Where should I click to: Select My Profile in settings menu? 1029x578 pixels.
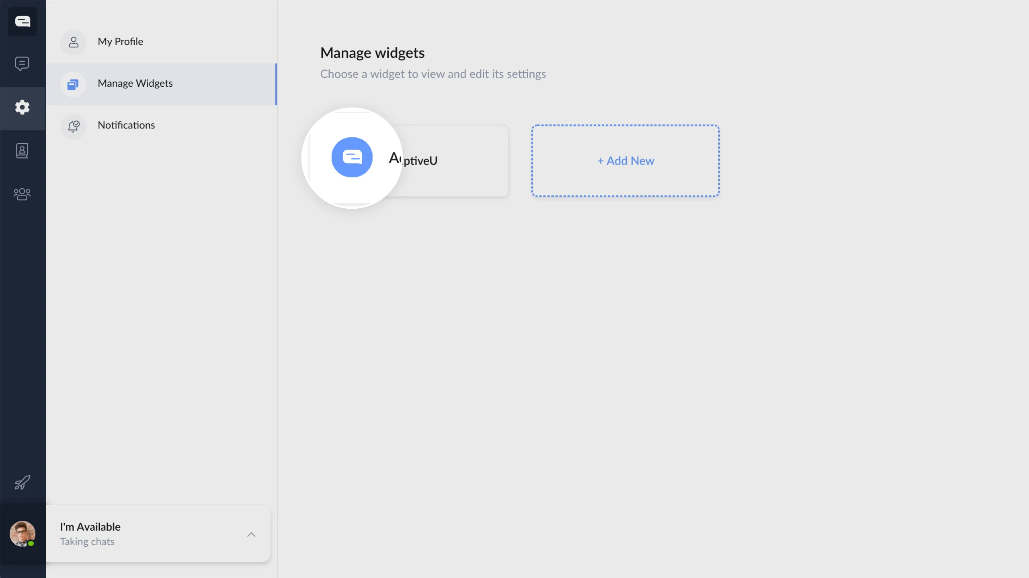121,42
